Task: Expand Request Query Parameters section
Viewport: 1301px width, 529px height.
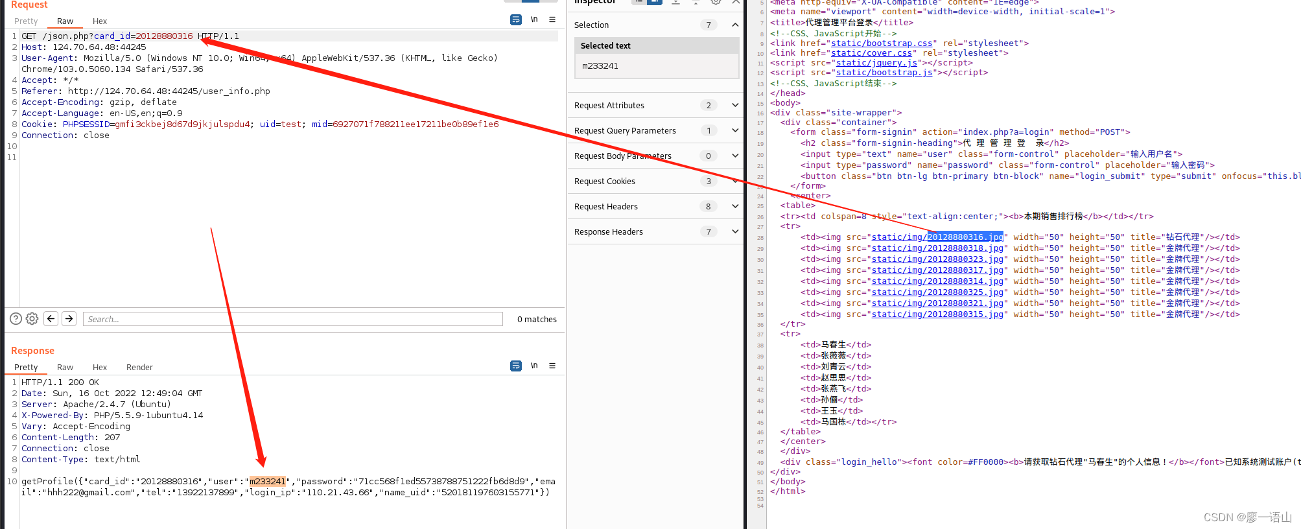Action: [x=735, y=130]
